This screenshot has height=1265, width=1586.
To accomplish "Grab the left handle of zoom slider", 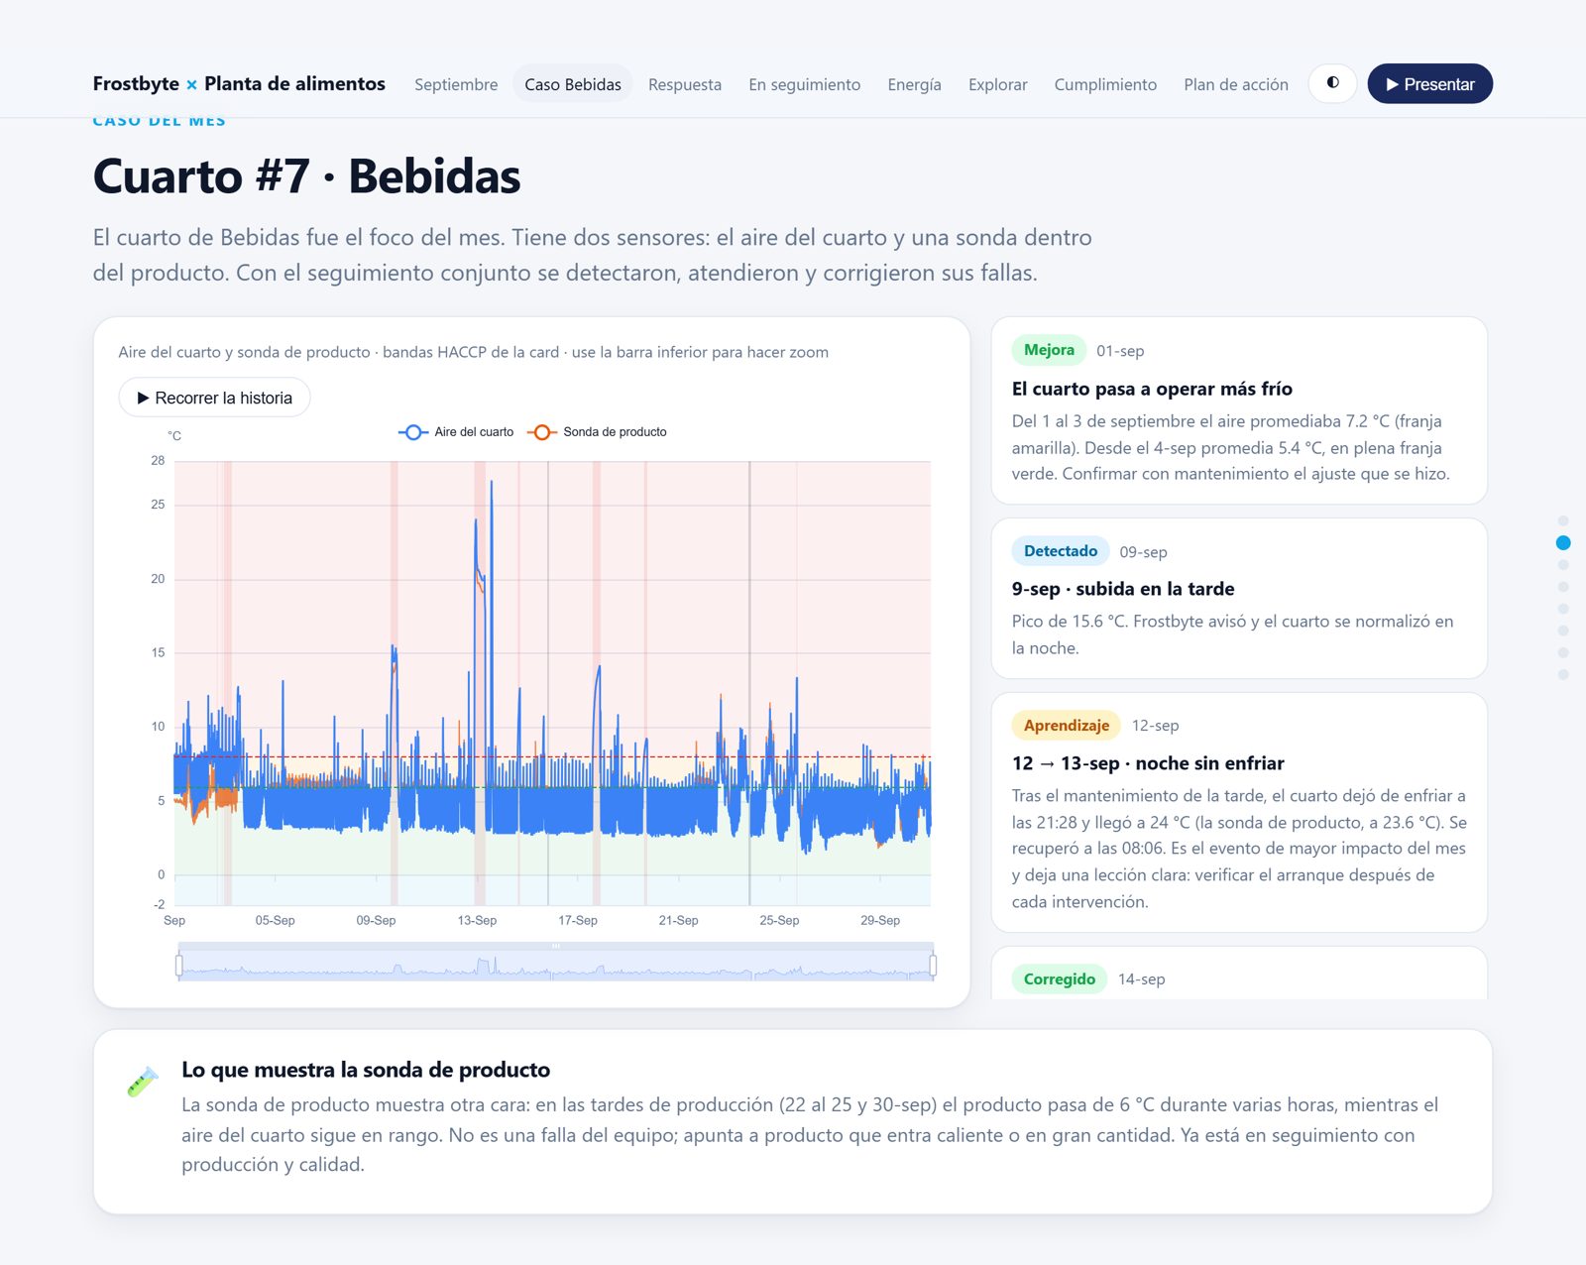I will point(179,965).
